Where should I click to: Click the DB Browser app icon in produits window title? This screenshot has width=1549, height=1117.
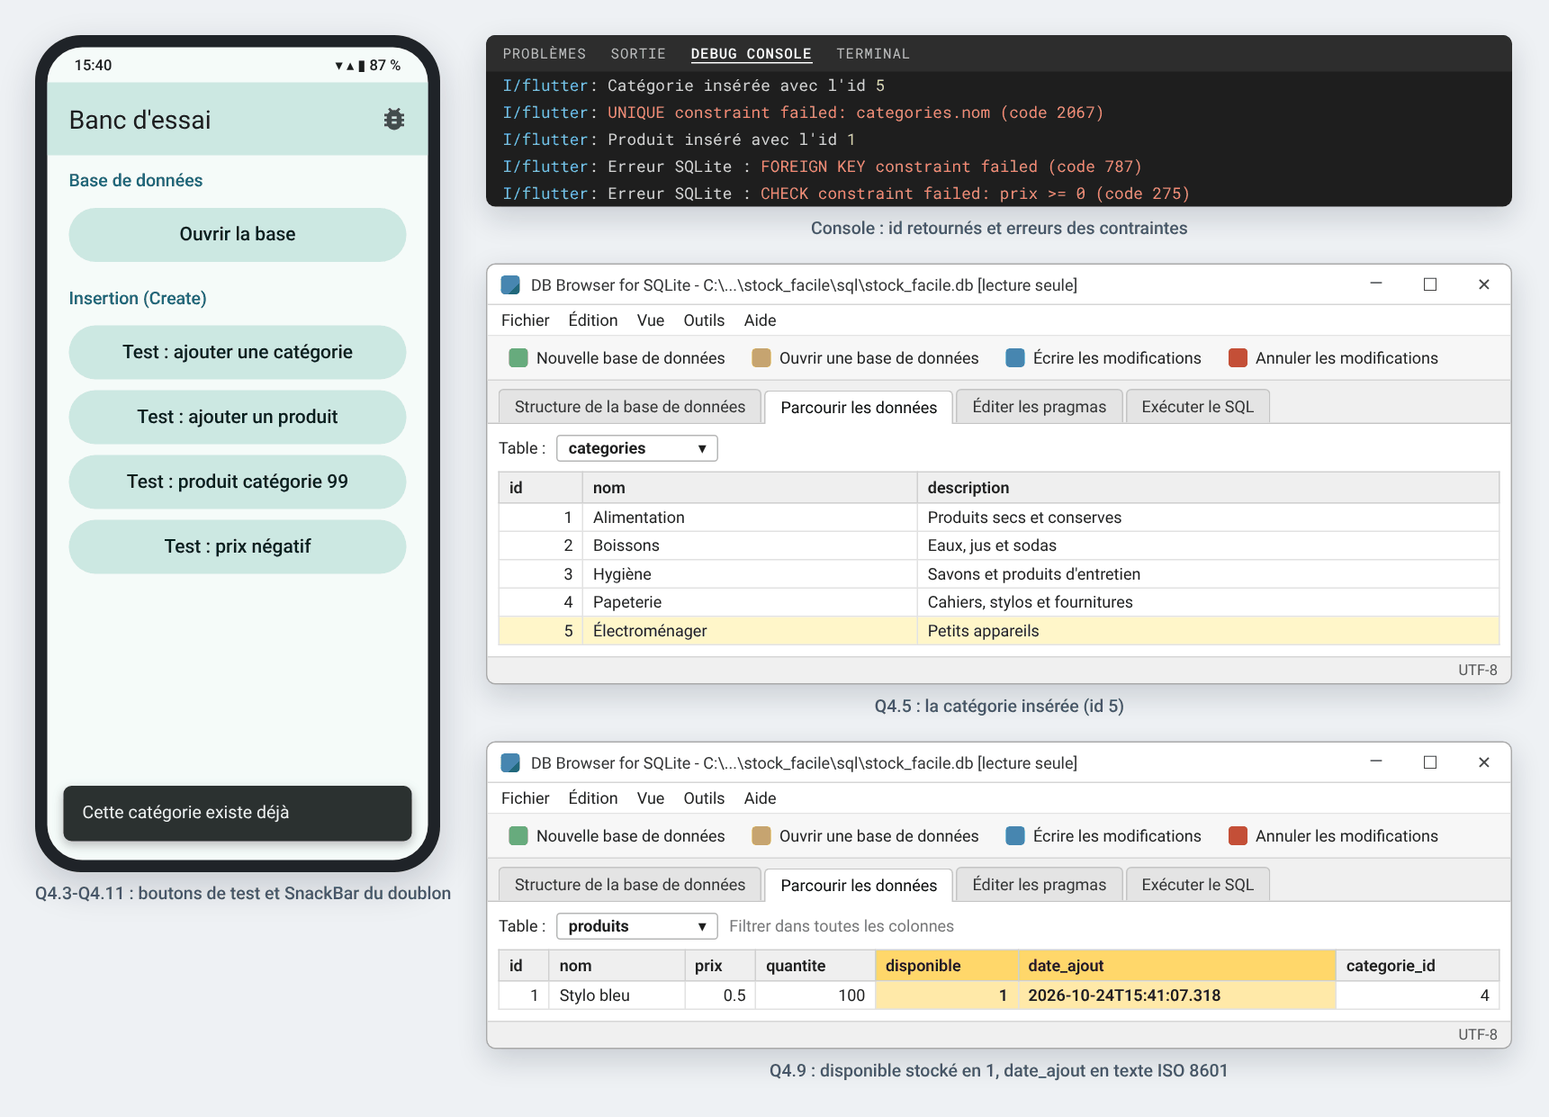(x=510, y=763)
